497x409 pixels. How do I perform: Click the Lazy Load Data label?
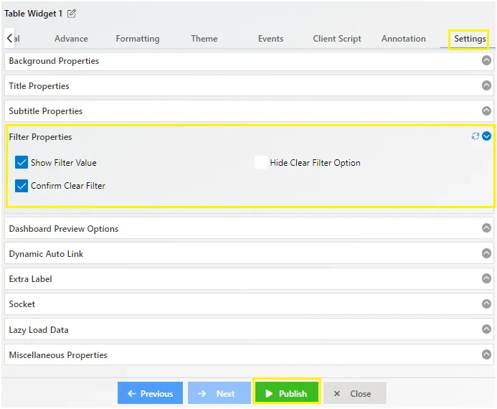coord(39,330)
